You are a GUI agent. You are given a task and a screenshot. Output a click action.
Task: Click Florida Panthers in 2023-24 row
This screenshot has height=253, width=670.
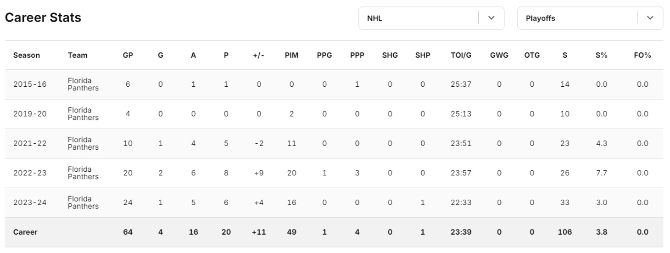pos(83,202)
